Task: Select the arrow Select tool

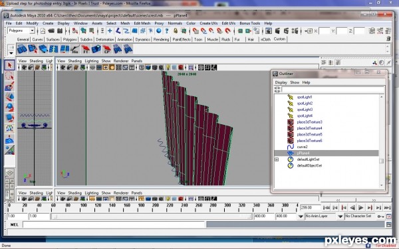Action: pyautogui.click(x=9, y=65)
